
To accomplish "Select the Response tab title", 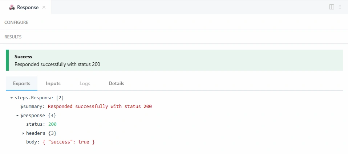I will [28, 7].
